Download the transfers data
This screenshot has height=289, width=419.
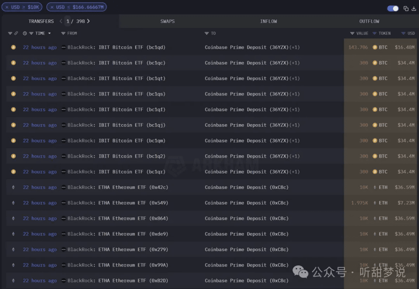click(414, 9)
